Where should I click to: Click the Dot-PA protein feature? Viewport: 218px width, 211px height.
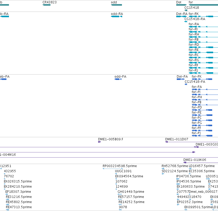(x=181, y=79)
